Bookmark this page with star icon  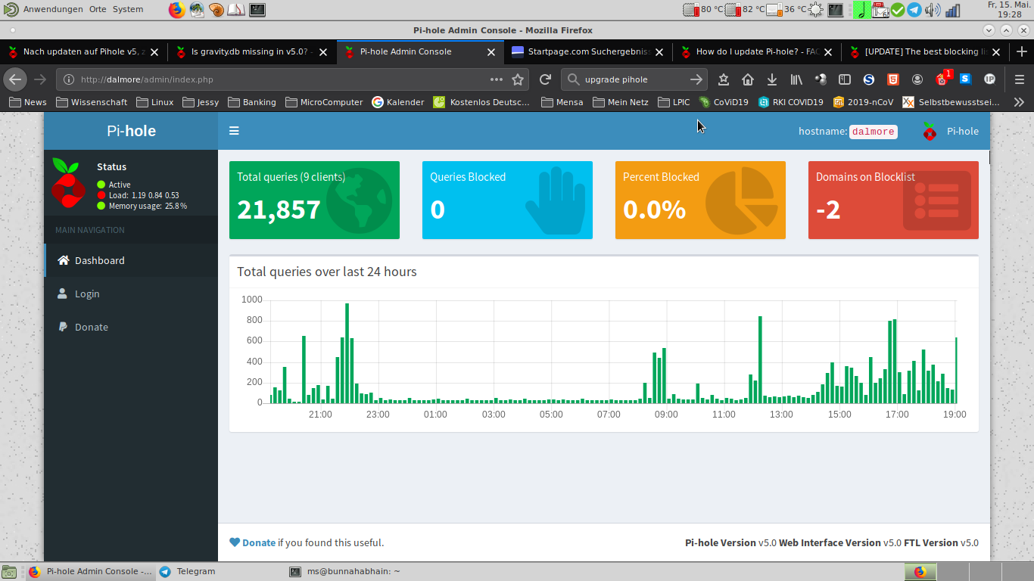(518, 79)
